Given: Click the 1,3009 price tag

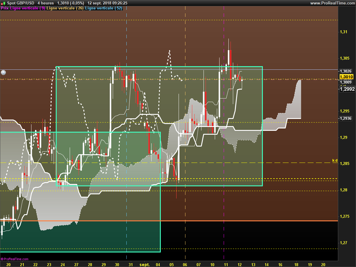Looking at the screenshot, I should [346, 82].
